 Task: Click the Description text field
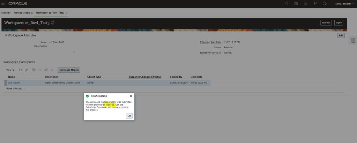[61, 48]
